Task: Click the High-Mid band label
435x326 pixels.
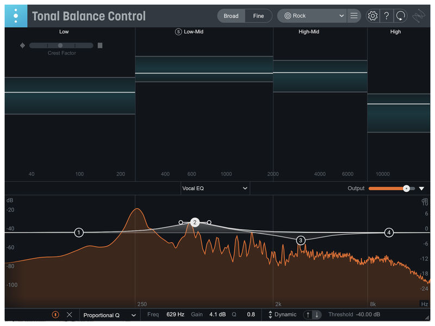Action: coord(308,32)
